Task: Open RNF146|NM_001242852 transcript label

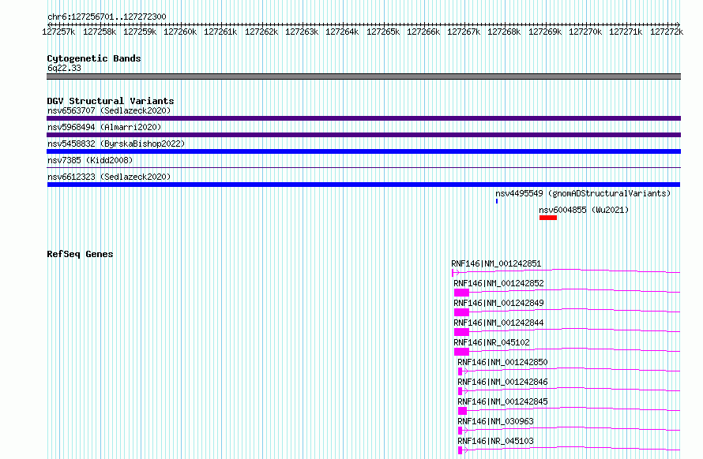Action: [498, 283]
